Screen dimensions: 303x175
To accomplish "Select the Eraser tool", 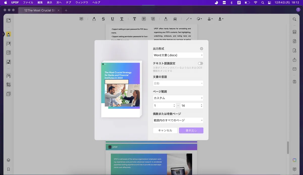I will [x=175, y=19].
